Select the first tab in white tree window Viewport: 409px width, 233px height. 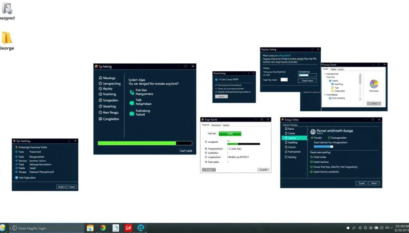tap(326, 69)
